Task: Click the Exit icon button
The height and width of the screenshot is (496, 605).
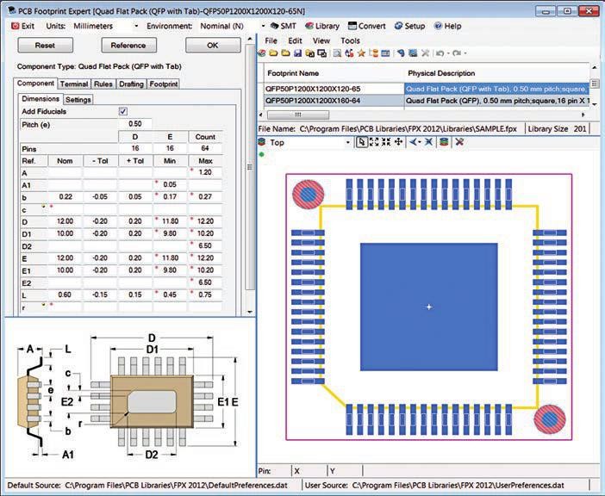Action: [x=22, y=26]
